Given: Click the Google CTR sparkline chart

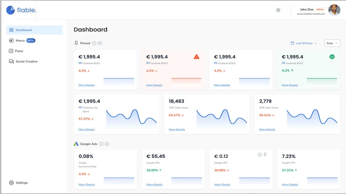Looking at the screenshot, I should pos(322,181).
